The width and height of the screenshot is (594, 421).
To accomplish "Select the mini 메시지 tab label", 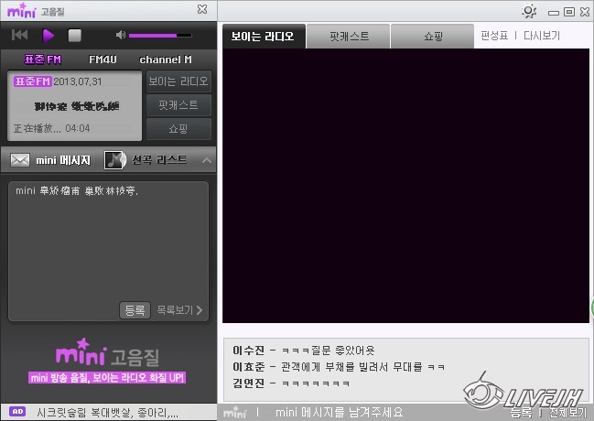I will 63,160.
